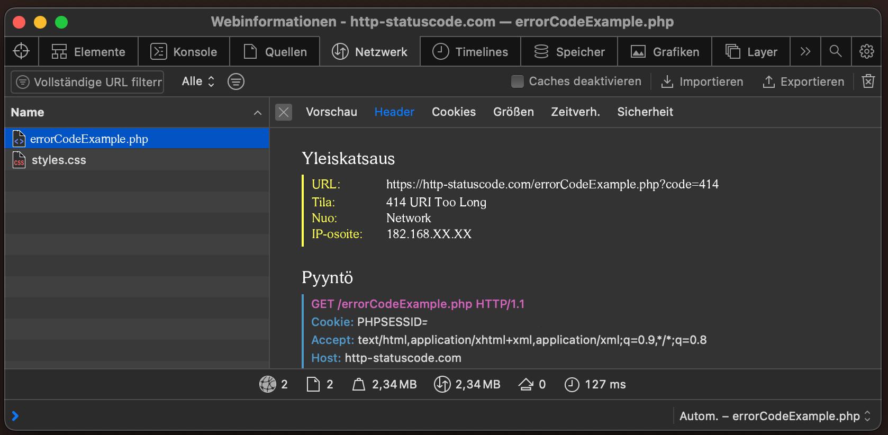Activate the element selection crosshair icon
Image resolution: width=888 pixels, height=435 pixels.
click(x=21, y=51)
